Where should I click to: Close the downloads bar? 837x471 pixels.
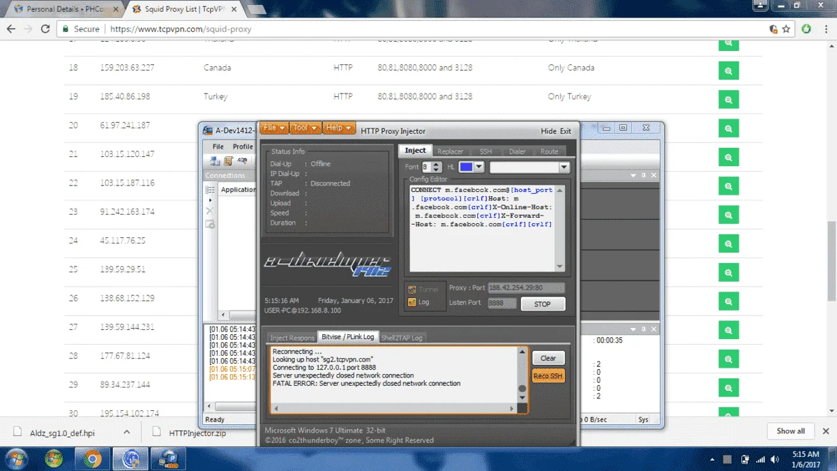point(826,431)
